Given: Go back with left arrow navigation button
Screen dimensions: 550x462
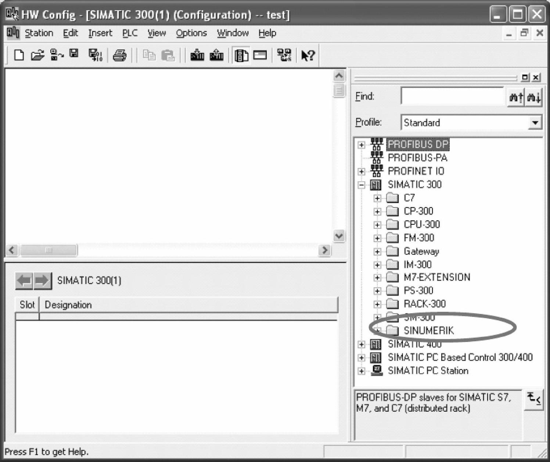Looking at the screenshot, I should tap(24, 281).
